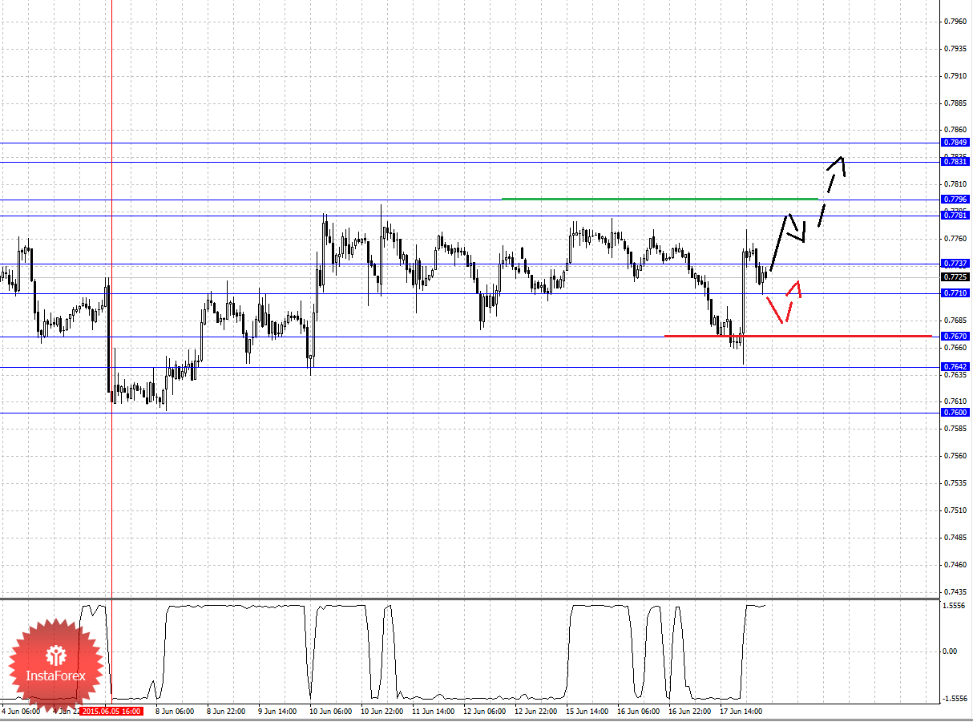973x722 pixels.
Task: Click the 10 Jun 06:00 time axis label
Action: [x=330, y=711]
